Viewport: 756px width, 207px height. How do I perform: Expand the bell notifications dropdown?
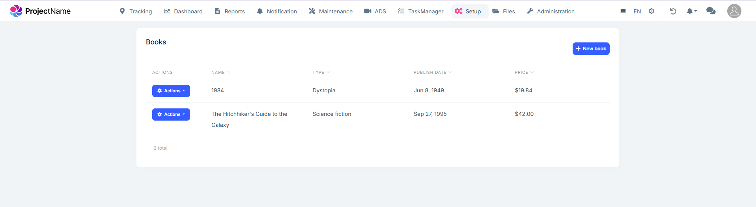click(691, 11)
